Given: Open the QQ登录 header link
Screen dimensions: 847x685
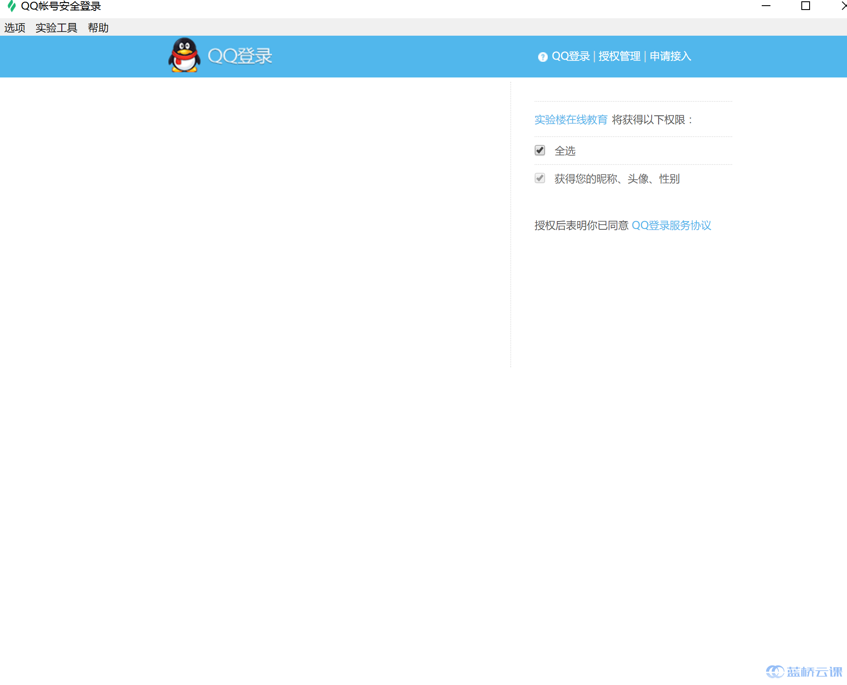Looking at the screenshot, I should (571, 57).
